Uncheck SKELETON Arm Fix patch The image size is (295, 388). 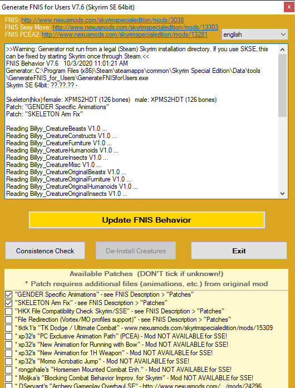tap(9, 303)
